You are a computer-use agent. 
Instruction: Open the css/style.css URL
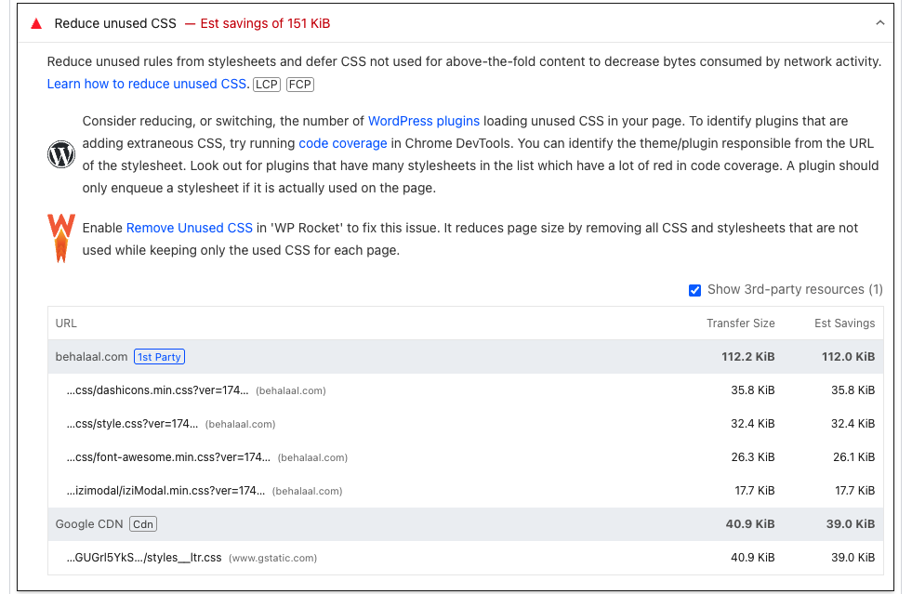[132, 424]
